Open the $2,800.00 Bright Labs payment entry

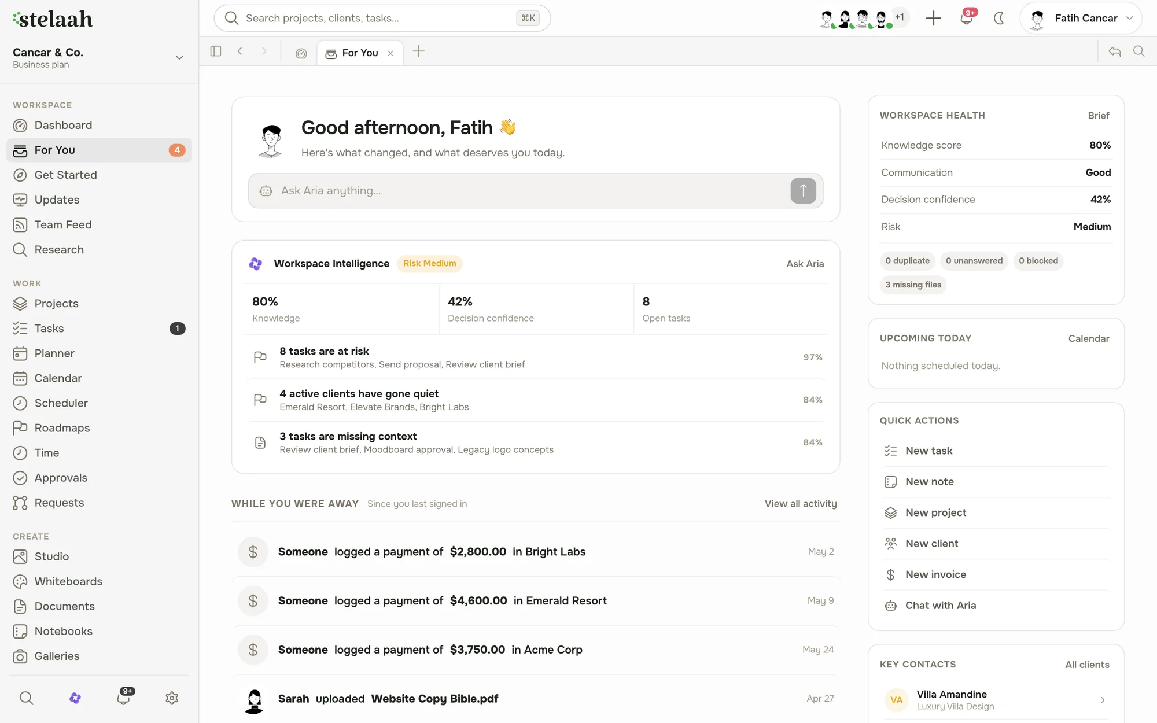536,552
